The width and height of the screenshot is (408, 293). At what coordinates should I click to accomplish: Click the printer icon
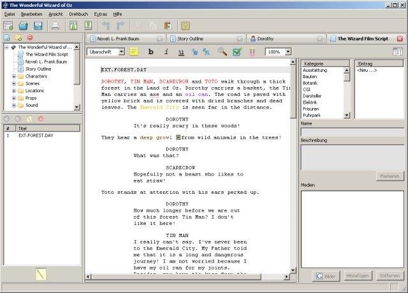click(x=55, y=26)
